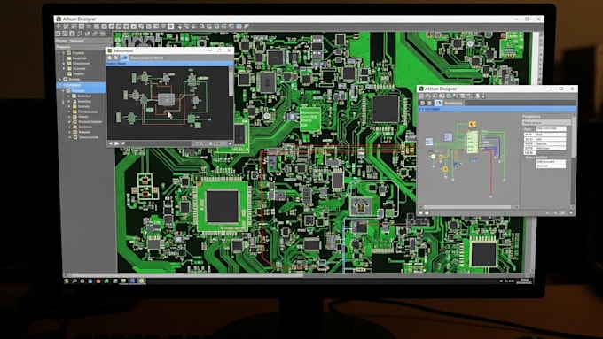Viewport: 603px width, 339px height.
Task: Collapse the arrow beside the highlighted tree row
Action: click(x=60, y=85)
